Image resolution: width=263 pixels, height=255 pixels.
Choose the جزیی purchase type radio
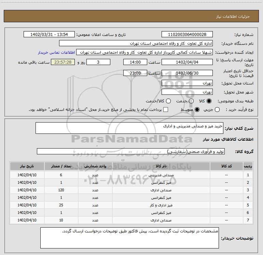coord(217,110)
